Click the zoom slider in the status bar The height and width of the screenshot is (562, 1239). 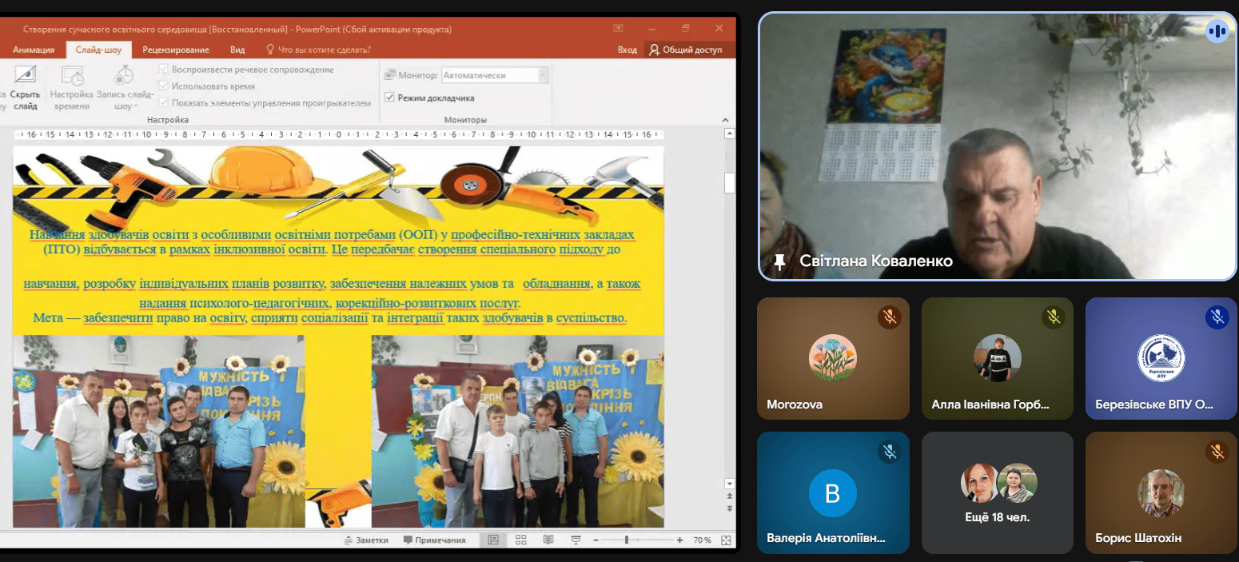pyautogui.click(x=626, y=540)
